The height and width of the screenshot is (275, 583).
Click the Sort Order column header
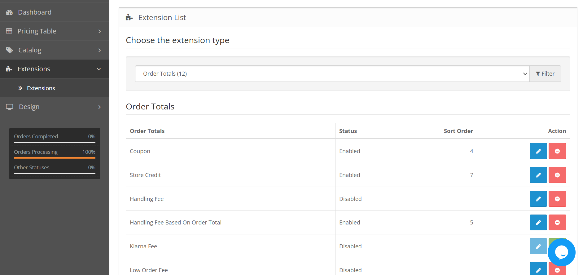coord(458,131)
